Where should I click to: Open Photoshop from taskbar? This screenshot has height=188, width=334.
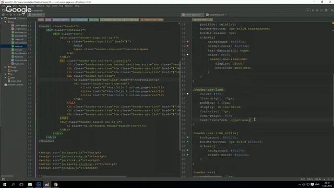coord(39,184)
